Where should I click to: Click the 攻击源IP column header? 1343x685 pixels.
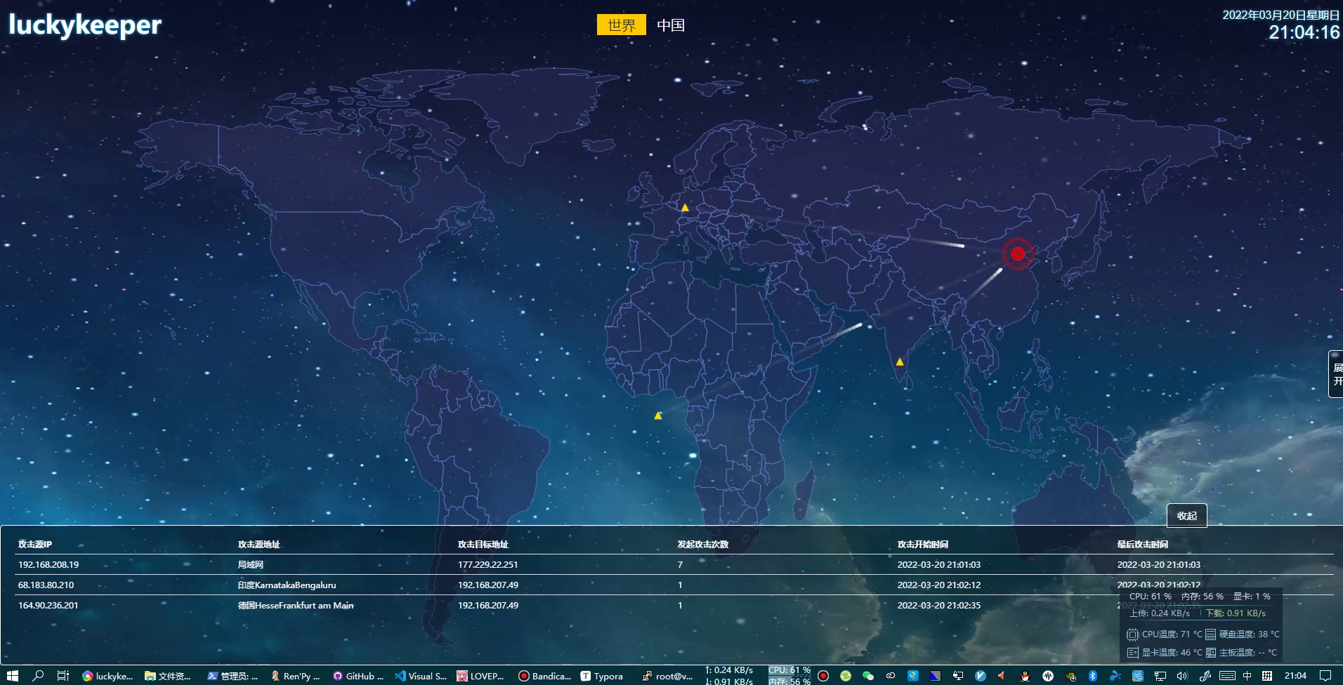click(35, 544)
